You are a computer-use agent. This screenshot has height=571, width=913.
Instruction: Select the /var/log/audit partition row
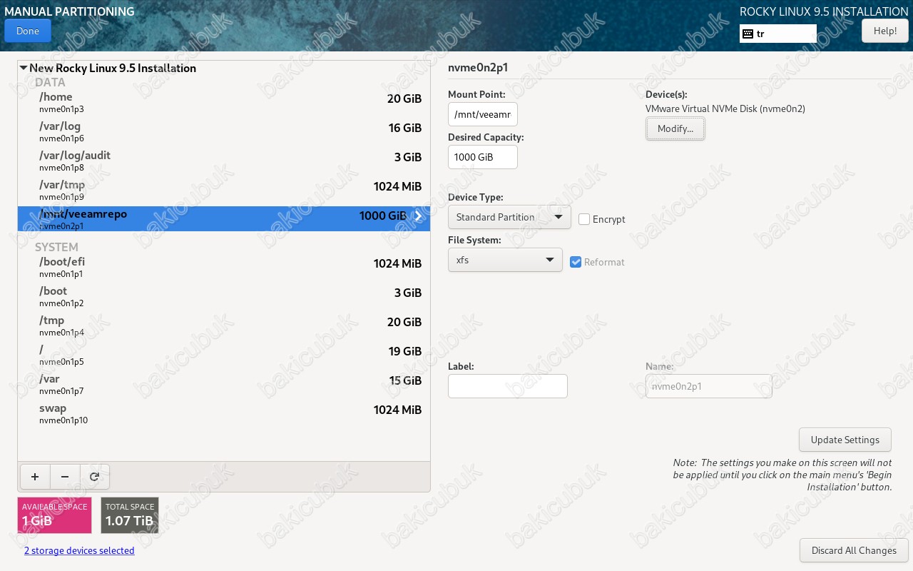point(224,161)
